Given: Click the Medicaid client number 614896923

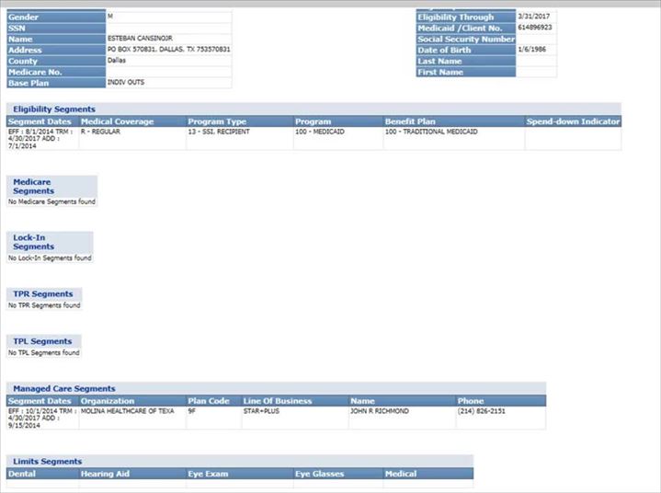Looking at the screenshot, I should click(x=535, y=28).
